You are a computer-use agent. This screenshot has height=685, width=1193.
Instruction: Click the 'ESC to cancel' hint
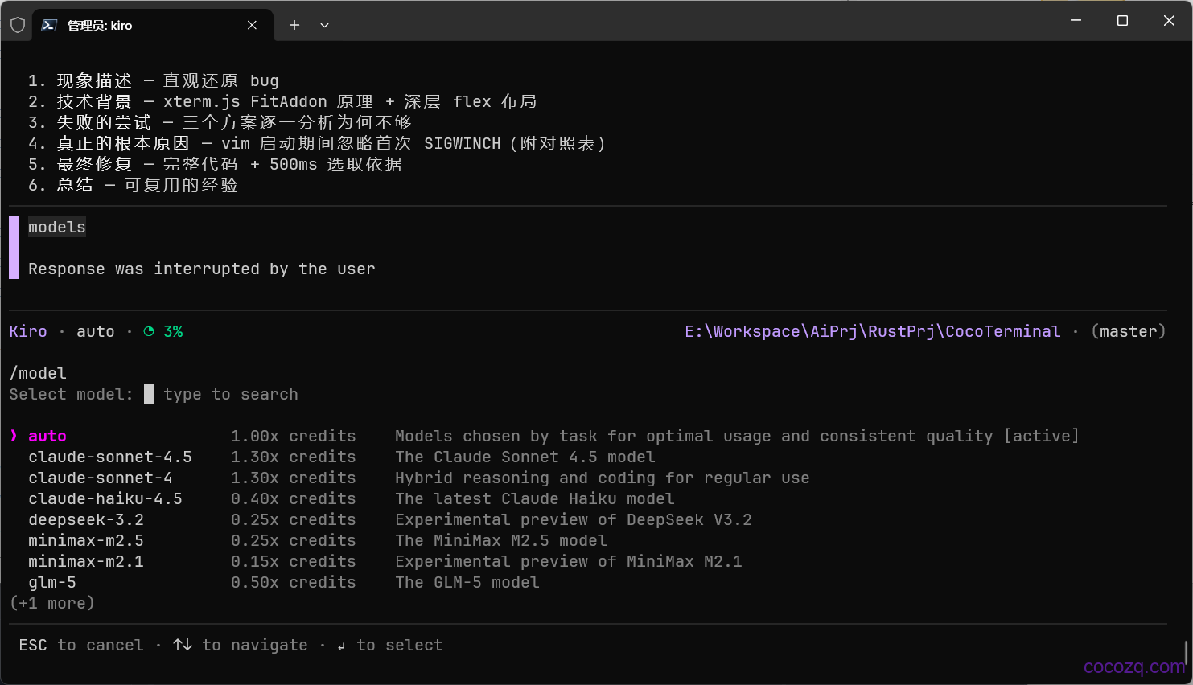pyautogui.click(x=81, y=645)
